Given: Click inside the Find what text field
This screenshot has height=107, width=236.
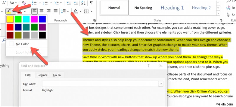Looking at the screenshot, I should click(x=100, y=84).
